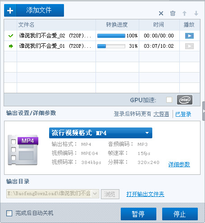Click the Intel GPU icon
Viewport: 205px width, 223px height.
pyautogui.click(x=185, y=100)
